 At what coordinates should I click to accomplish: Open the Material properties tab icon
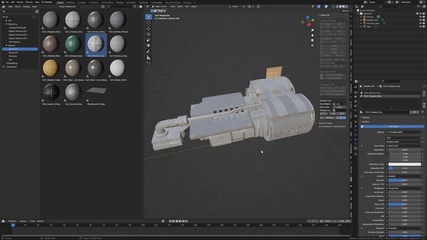(356, 149)
